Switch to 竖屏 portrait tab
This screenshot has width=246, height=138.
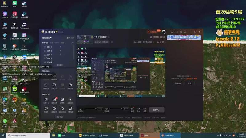pos(73,38)
